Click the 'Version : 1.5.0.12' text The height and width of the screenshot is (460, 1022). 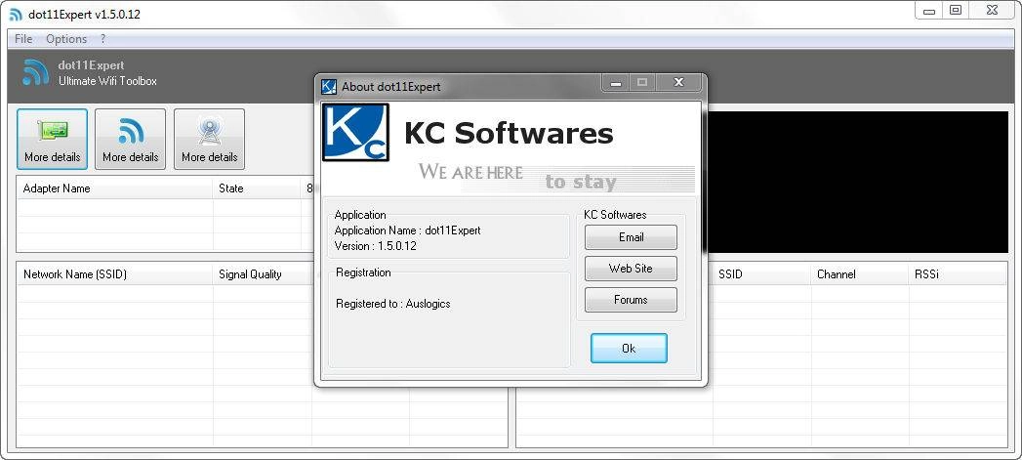coord(376,247)
